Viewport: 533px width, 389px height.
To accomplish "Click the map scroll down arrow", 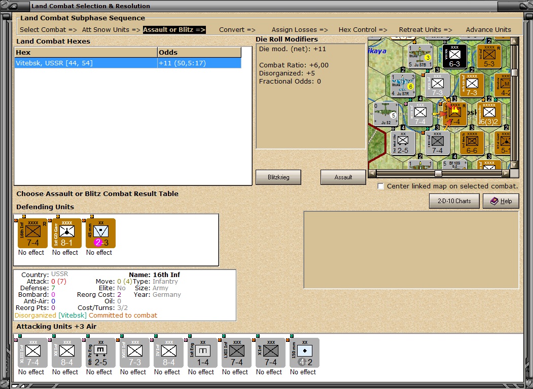I will 515,165.
